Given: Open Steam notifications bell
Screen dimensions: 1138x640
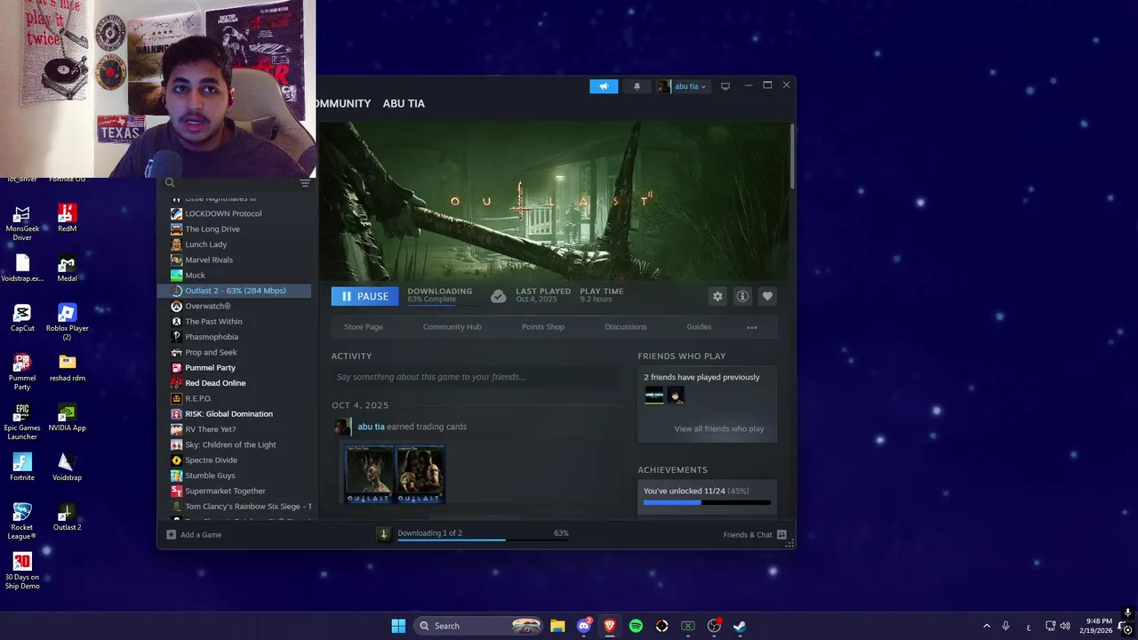Looking at the screenshot, I should click(637, 86).
